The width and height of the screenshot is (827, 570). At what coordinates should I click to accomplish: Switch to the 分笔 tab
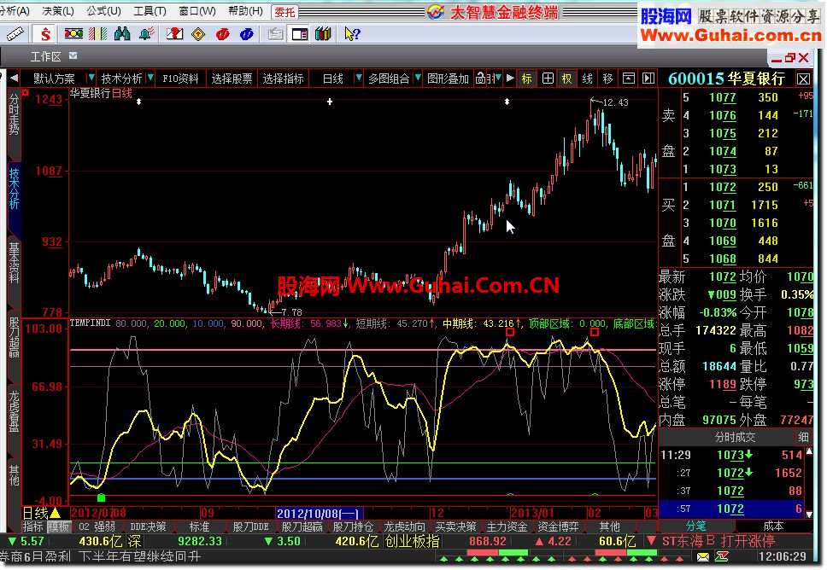pos(696,526)
